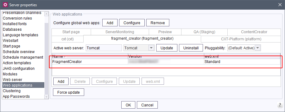The height and width of the screenshot is (112, 285).
Task: Add a global web app
Action: pos(110,23)
